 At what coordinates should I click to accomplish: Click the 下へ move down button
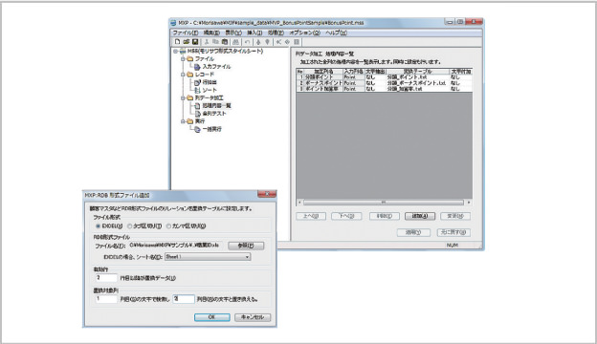click(x=346, y=216)
